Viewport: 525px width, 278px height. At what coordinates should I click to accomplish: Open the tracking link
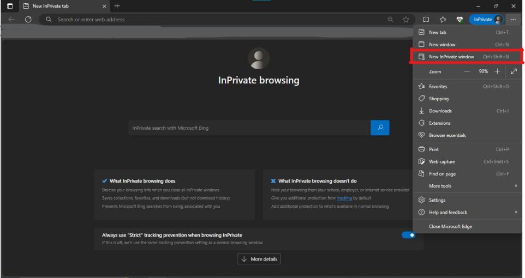click(344, 198)
